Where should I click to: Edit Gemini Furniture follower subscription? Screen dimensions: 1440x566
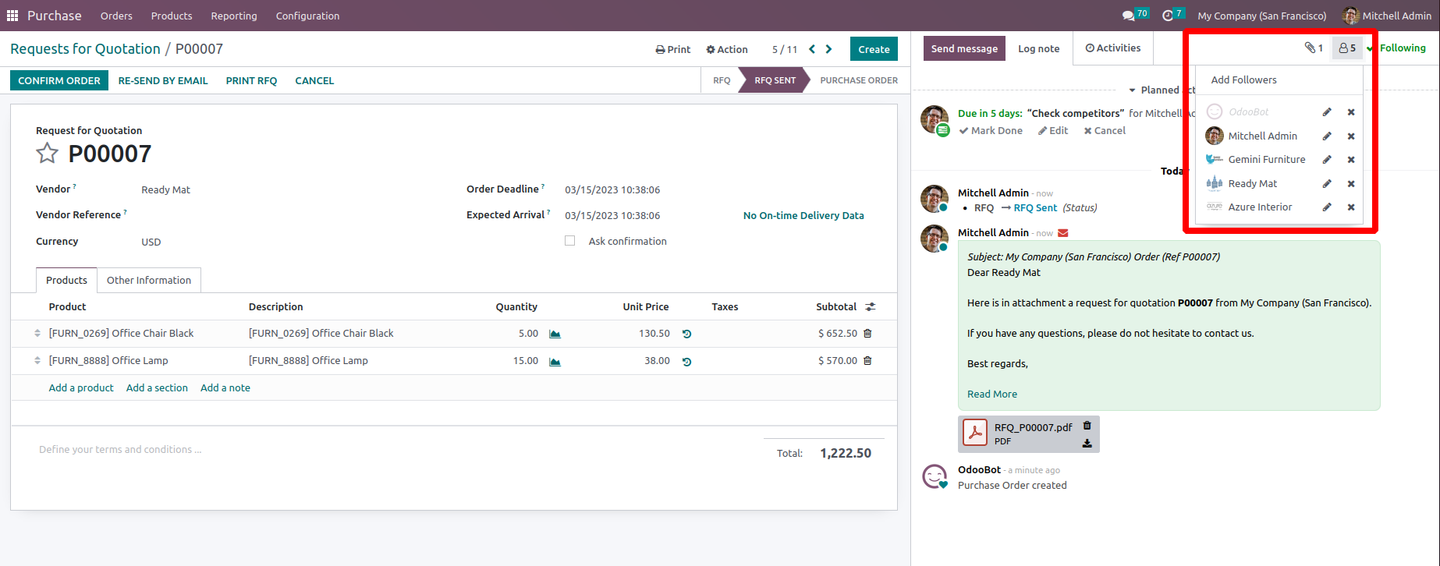click(x=1327, y=160)
